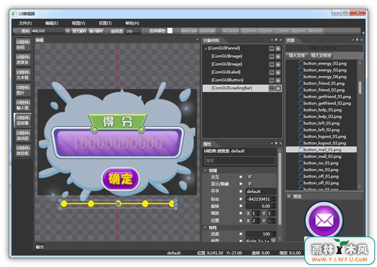Hide the ComGUIButton object via eye icon
This screenshot has width=377, height=267.
click(271, 80)
